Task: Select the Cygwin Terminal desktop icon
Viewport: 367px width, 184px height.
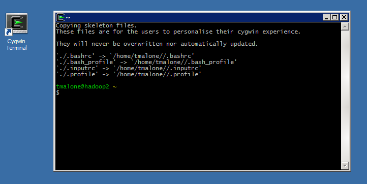Action: [x=16, y=24]
